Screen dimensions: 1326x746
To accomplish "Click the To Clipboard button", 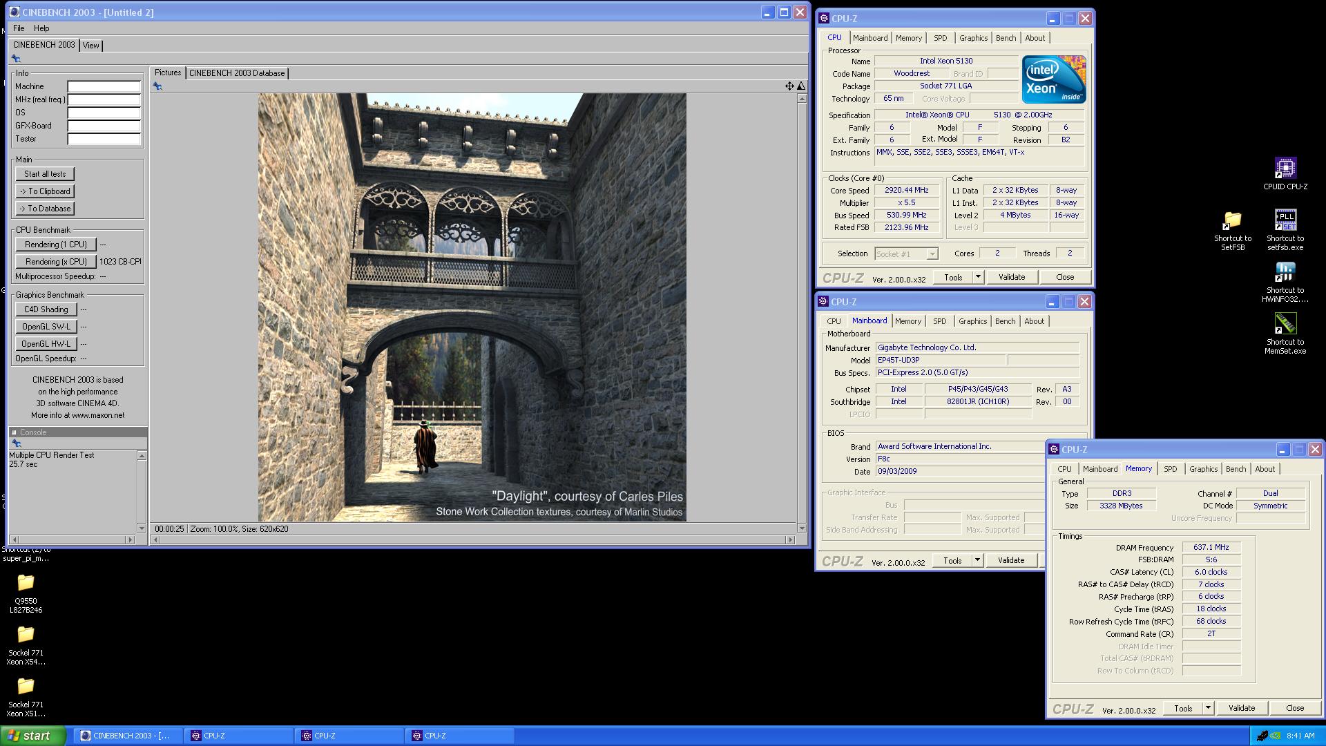I will (45, 191).
